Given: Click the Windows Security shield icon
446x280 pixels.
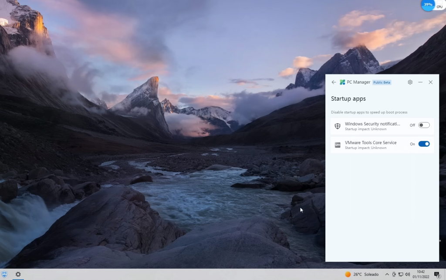Looking at the screenshot, I should [x=338, y=126].
